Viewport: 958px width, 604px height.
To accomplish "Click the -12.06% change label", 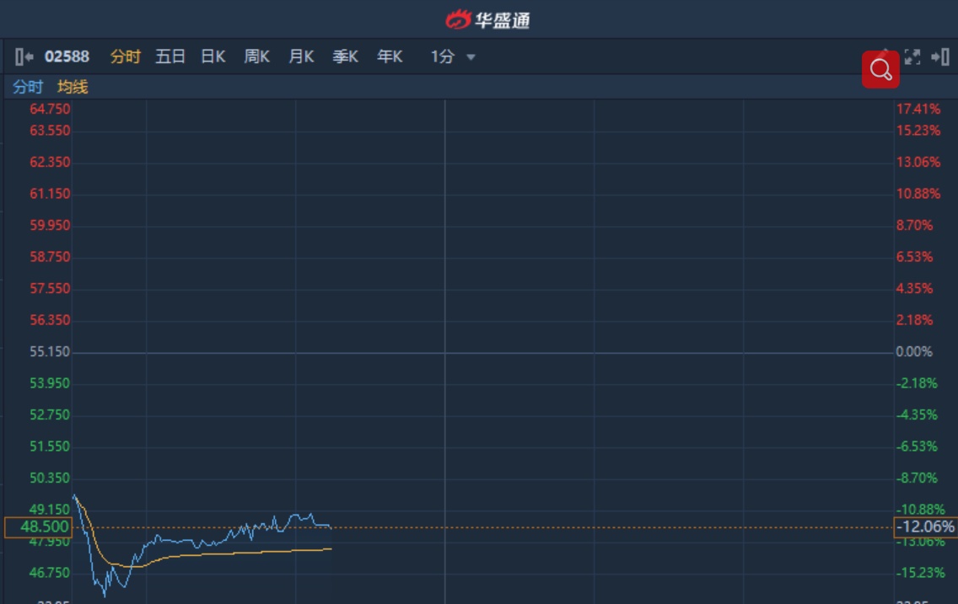I will point(925,527).
